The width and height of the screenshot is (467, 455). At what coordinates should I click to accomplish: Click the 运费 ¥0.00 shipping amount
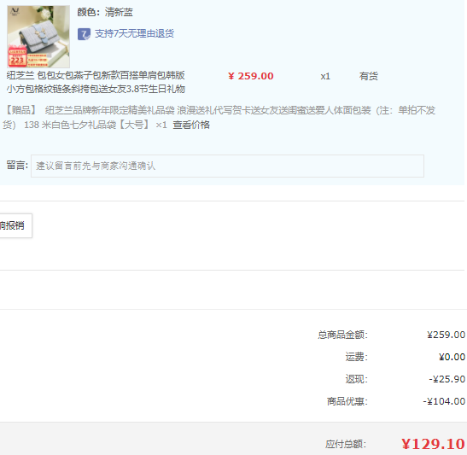pyautogui.click(x=452, y=357)
